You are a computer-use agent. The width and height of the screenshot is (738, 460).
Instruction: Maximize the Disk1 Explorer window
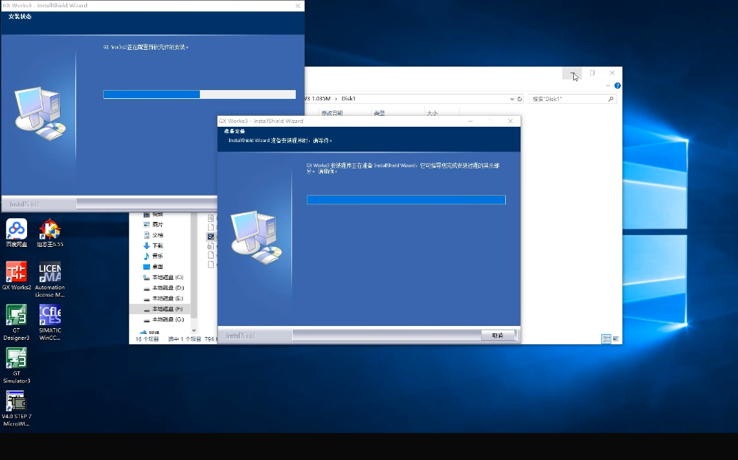pos(592,73)
